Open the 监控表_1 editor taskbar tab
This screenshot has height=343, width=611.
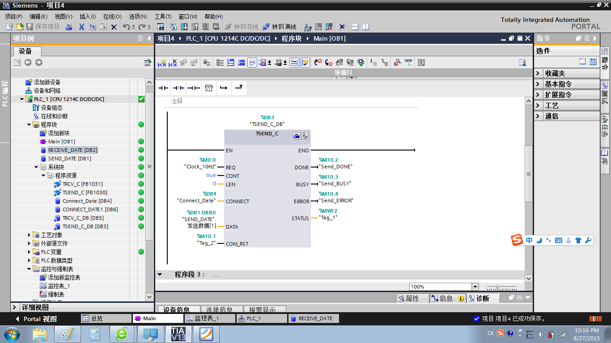(210, 318)
